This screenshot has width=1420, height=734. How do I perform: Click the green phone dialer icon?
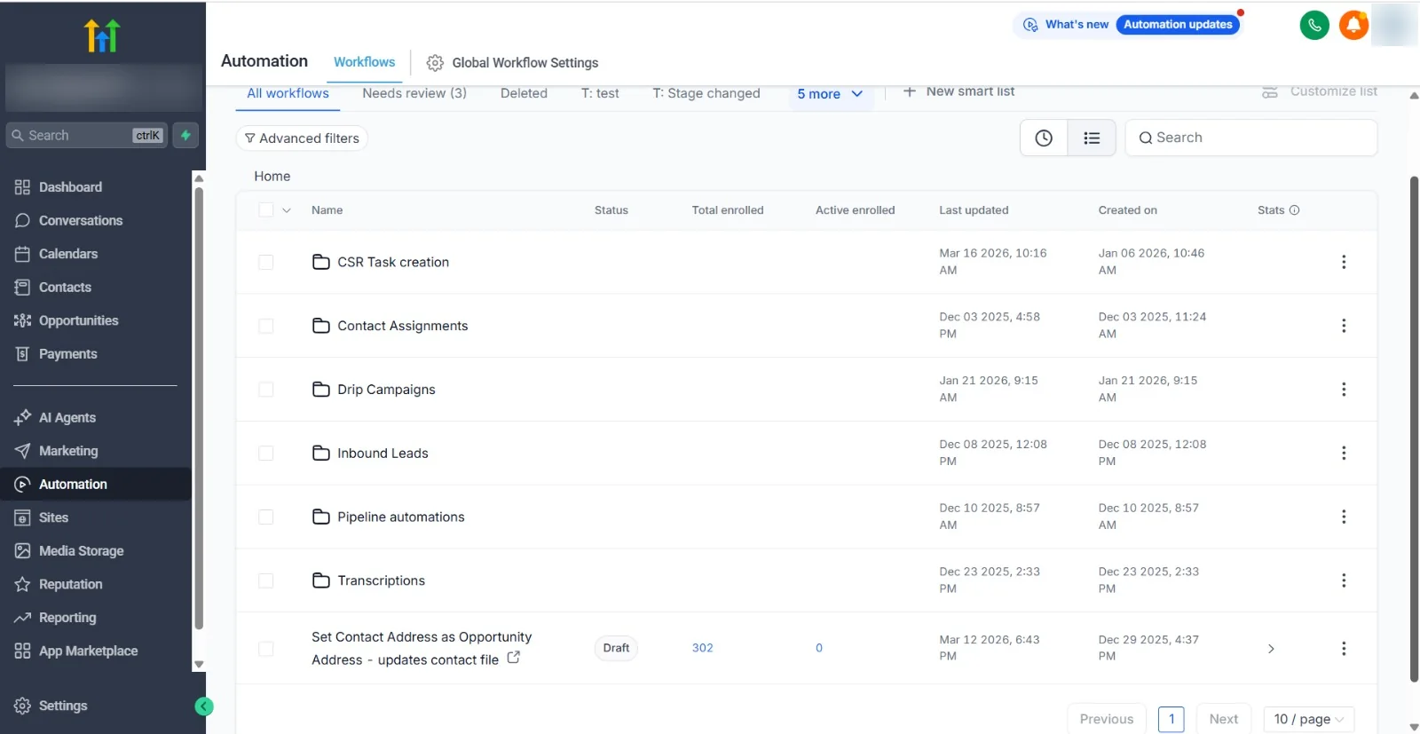pos(1314,25)
